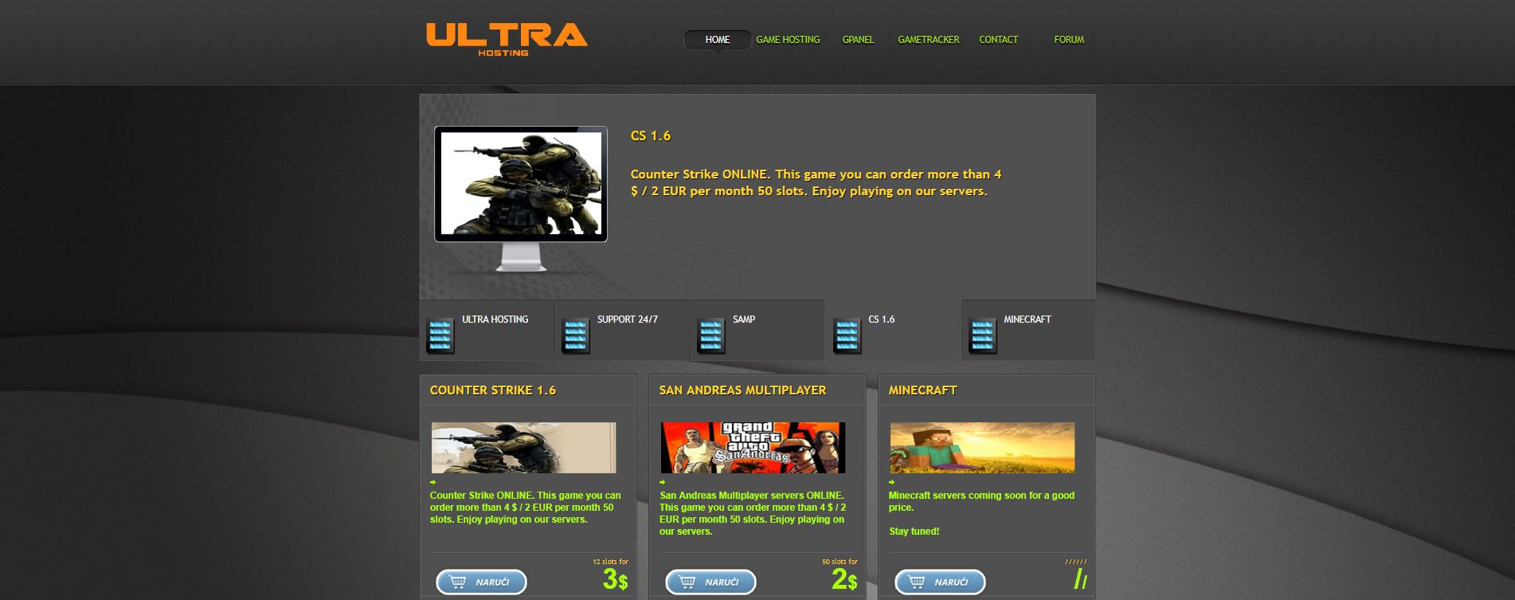Click MINECRAFT card heading
The image size is (1515, 600).
pyautogui.click(x=922, y=390)
